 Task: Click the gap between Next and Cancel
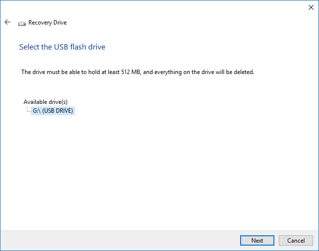click(x=276, y=240)
